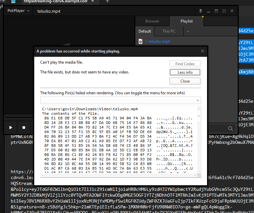
Task: Switch to the Playlist tab
Action: [187, 21]
